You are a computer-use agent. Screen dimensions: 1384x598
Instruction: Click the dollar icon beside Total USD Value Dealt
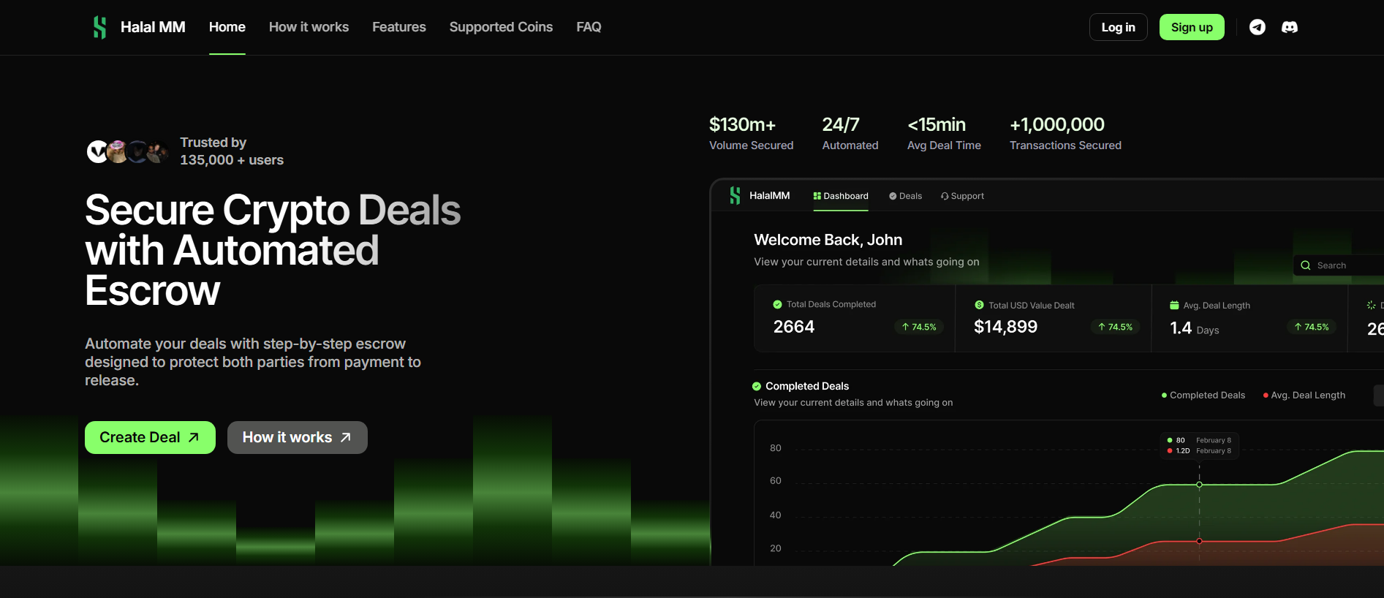tap(979, 305)
